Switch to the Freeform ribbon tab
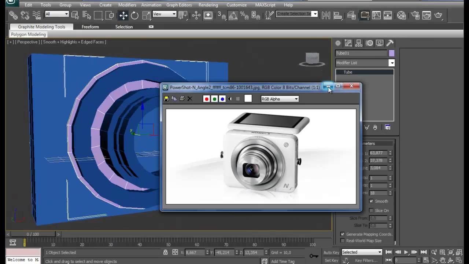469x264 pixels. 90,27
